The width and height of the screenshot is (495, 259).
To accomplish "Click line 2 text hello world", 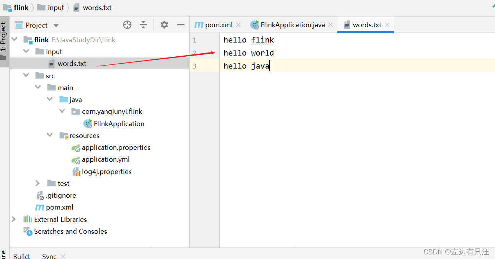I will [x=249, y=53].
